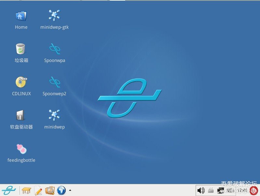Select the Home icon label
Screen dimensions: 260x196
(x=21, y=27)
